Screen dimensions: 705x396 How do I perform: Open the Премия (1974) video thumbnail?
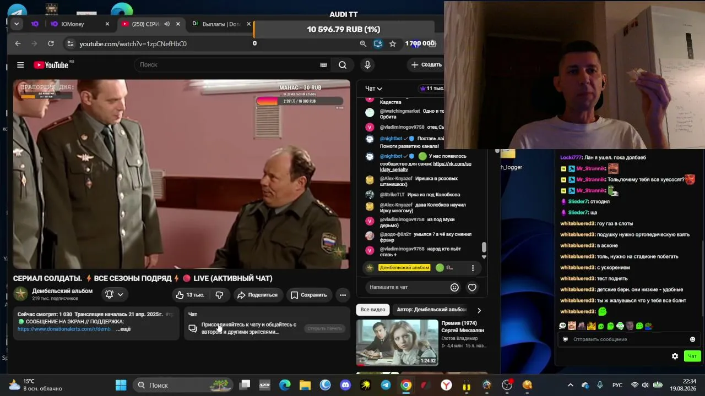coord(397,343)
